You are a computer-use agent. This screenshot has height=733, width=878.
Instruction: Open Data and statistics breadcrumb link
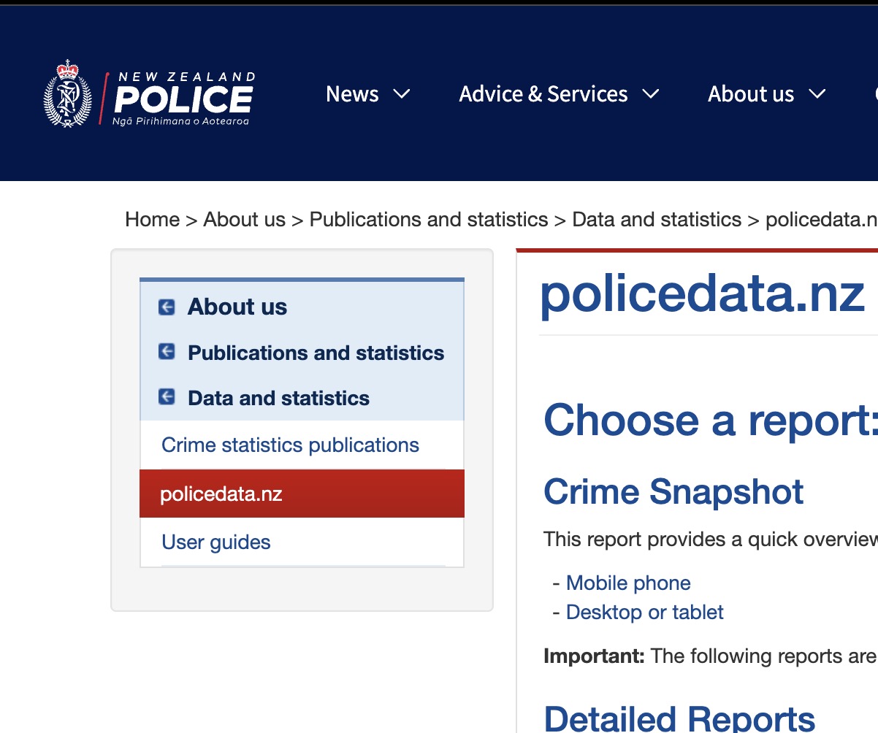(x=656, y=220)
